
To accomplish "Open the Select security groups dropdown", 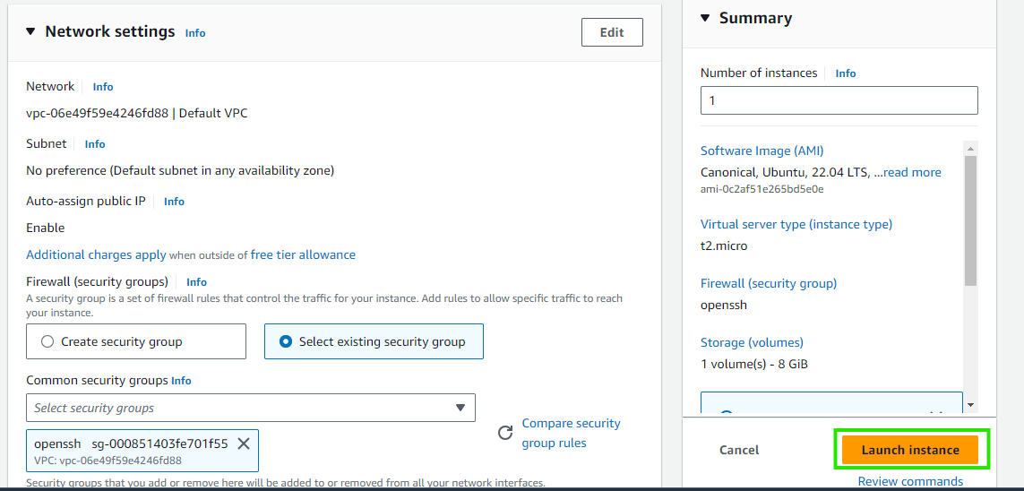I will click(x=251, y=408).
